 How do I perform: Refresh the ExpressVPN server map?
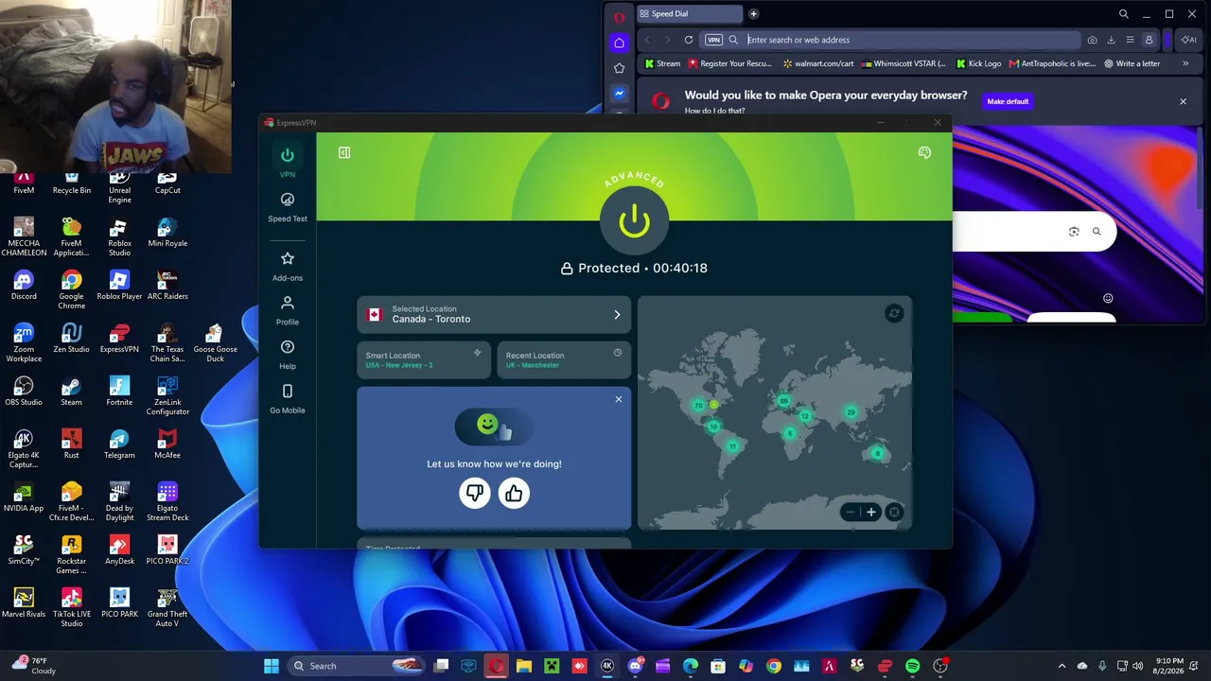(x=894, y=313)
